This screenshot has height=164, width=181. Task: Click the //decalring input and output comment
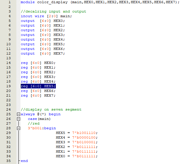[x=53, y=11]
